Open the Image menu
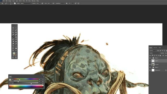 pyautogui.click(x=10, y=1)
